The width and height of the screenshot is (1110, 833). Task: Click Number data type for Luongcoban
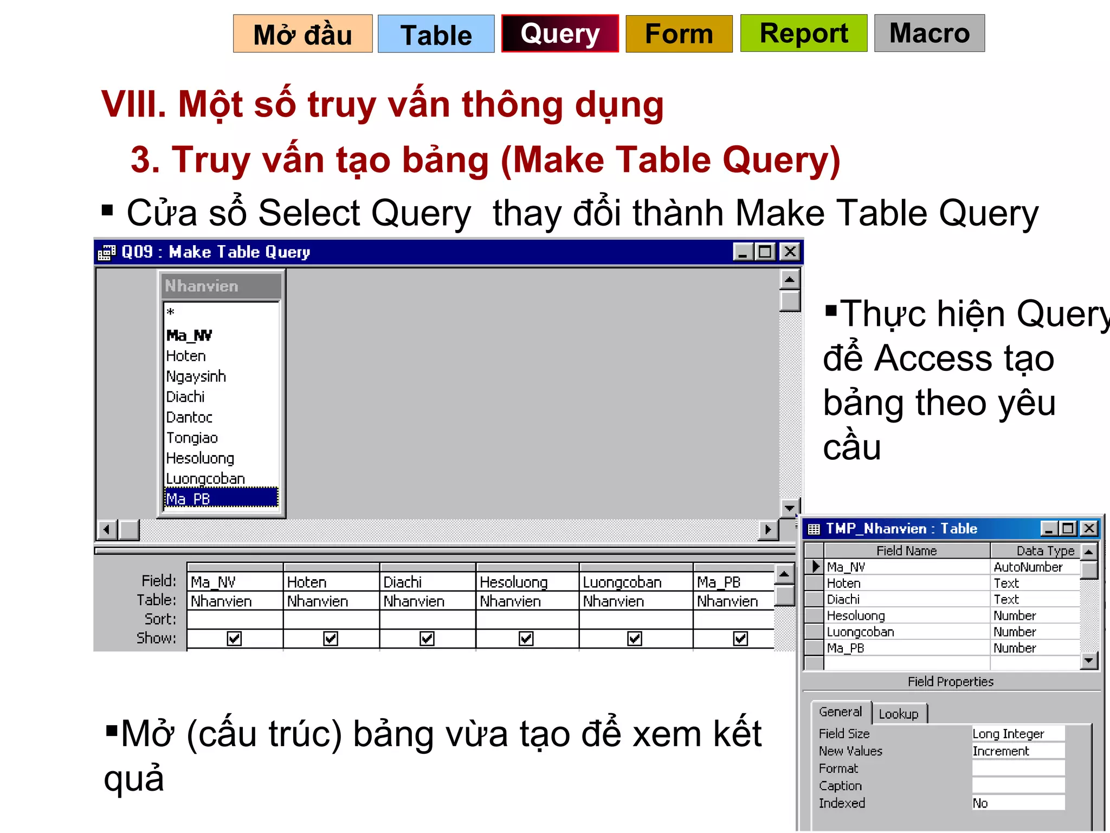pyautogui.click(x=1035, y=632)
